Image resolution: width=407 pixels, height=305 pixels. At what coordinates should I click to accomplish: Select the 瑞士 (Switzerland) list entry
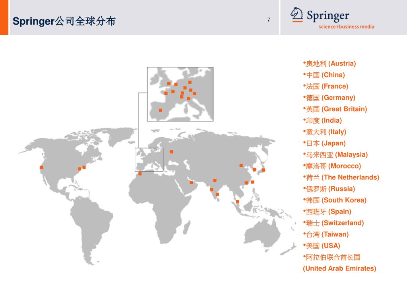point(333,223)
